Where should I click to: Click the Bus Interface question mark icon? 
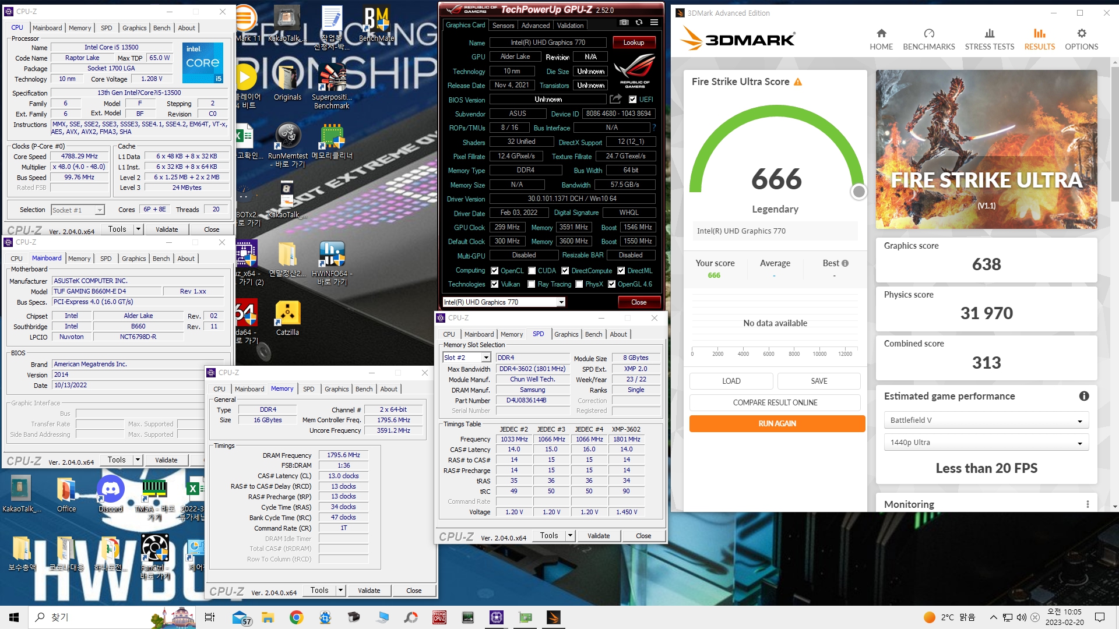click(654, 128)
